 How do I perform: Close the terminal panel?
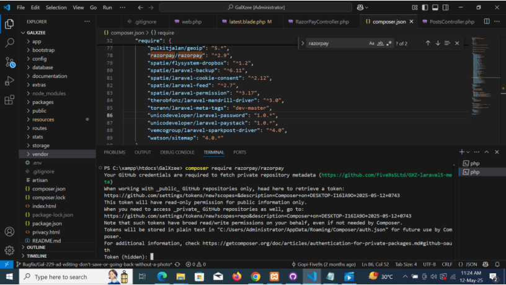tap(497, 152)
